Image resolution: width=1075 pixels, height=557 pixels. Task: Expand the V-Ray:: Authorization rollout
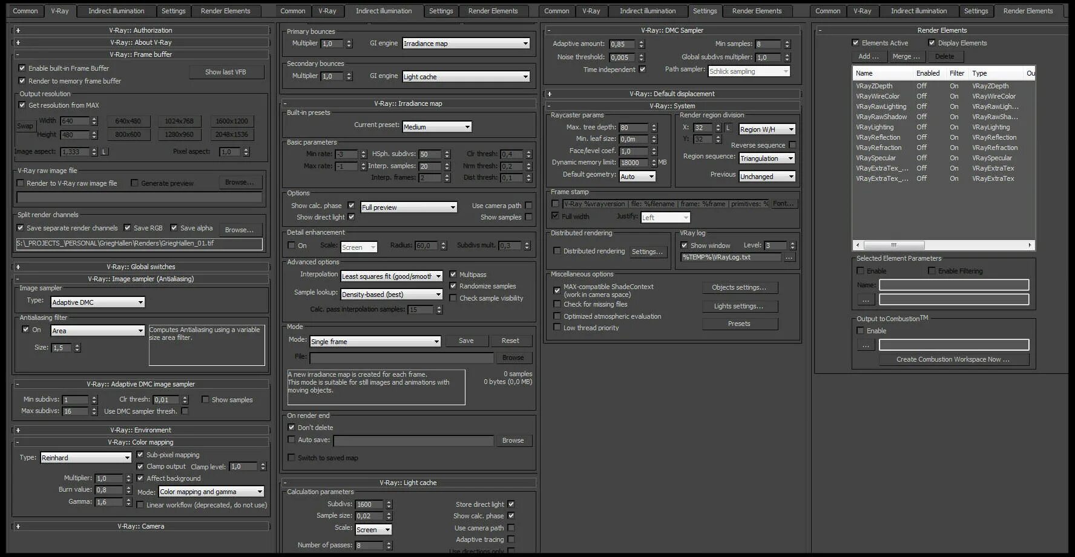(140, 30)
